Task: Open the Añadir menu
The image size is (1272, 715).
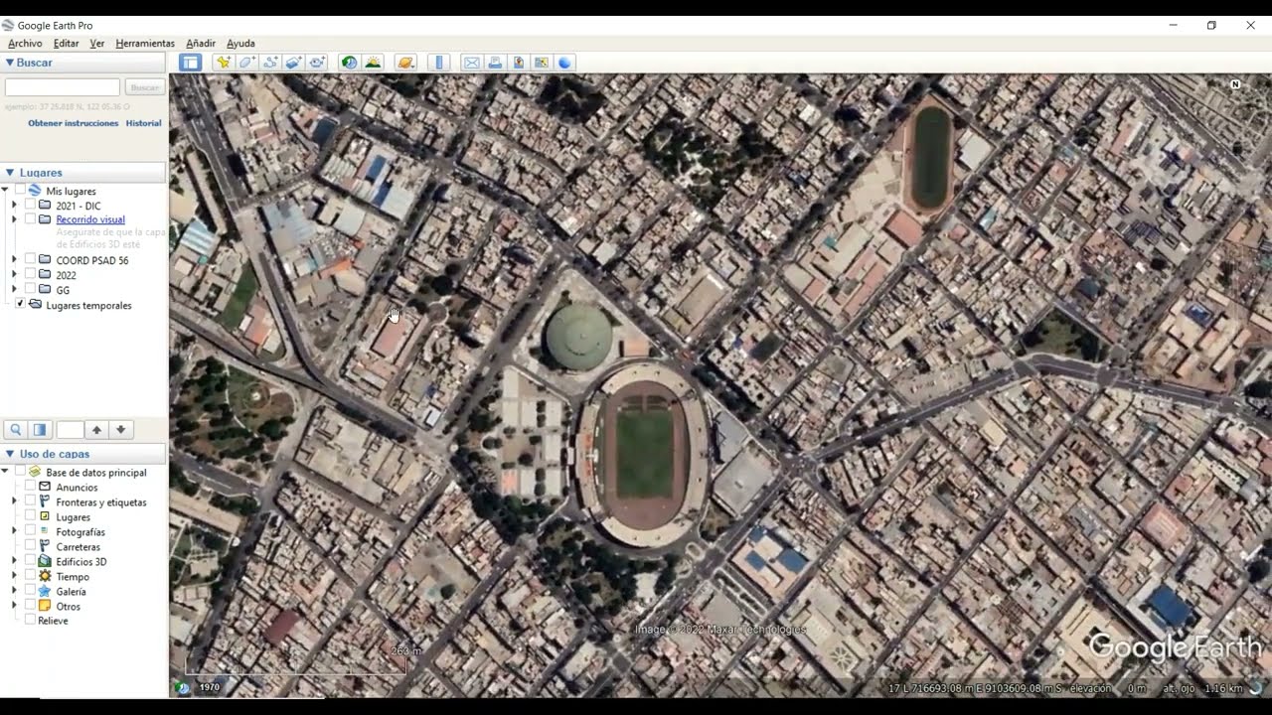Action: pyautogui.click(x=201, y=44)
